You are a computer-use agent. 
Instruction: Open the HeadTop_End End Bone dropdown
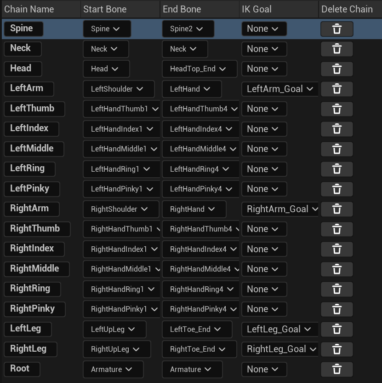tap(200, 69)
